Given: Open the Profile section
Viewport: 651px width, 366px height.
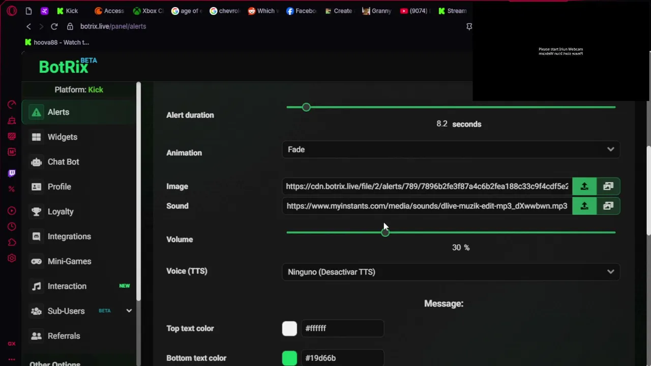Looking at the screenshot, I should [x=79, y=187].
